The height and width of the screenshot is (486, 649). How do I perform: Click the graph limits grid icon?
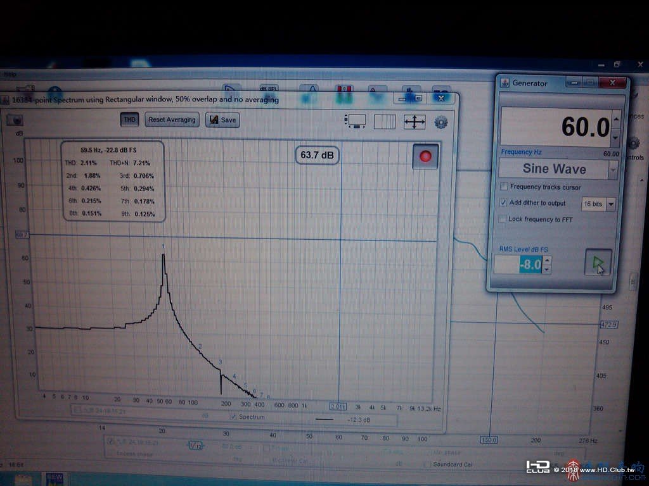point(385,122)
